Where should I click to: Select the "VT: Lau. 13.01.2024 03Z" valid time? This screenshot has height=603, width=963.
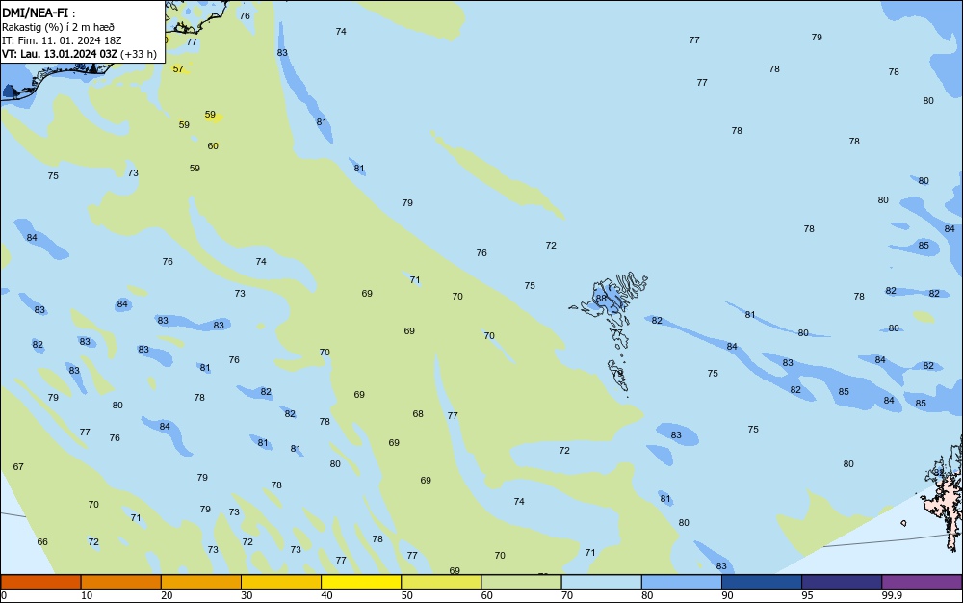pyautogui.click(x=60, y=54)
